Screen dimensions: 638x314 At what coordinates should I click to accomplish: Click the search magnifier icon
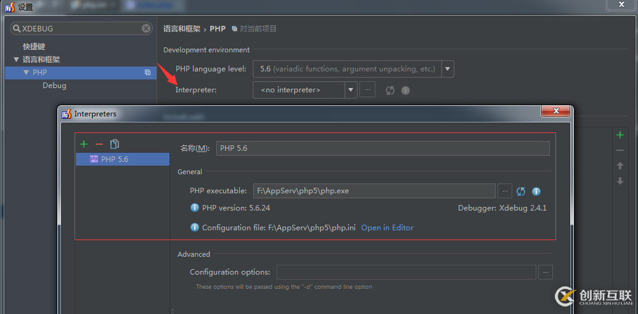click(17, 28)
